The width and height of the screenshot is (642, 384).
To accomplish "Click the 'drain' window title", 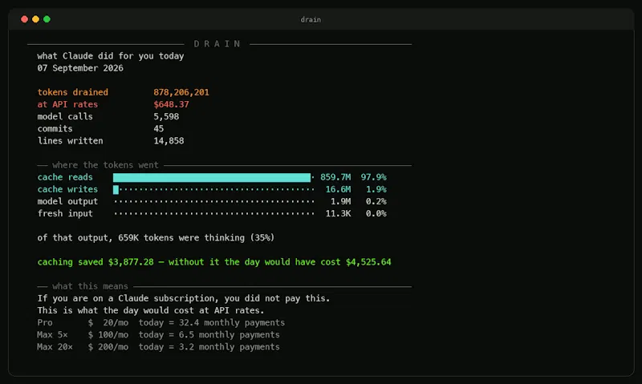I will pyautogui.click(x=311, y=19).
